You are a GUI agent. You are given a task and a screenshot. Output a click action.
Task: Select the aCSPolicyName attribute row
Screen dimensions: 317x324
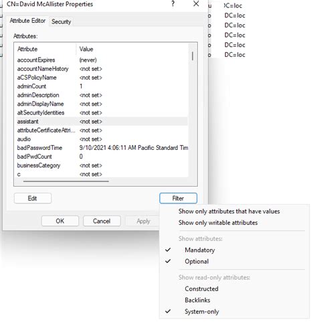(x=102, y=78)
